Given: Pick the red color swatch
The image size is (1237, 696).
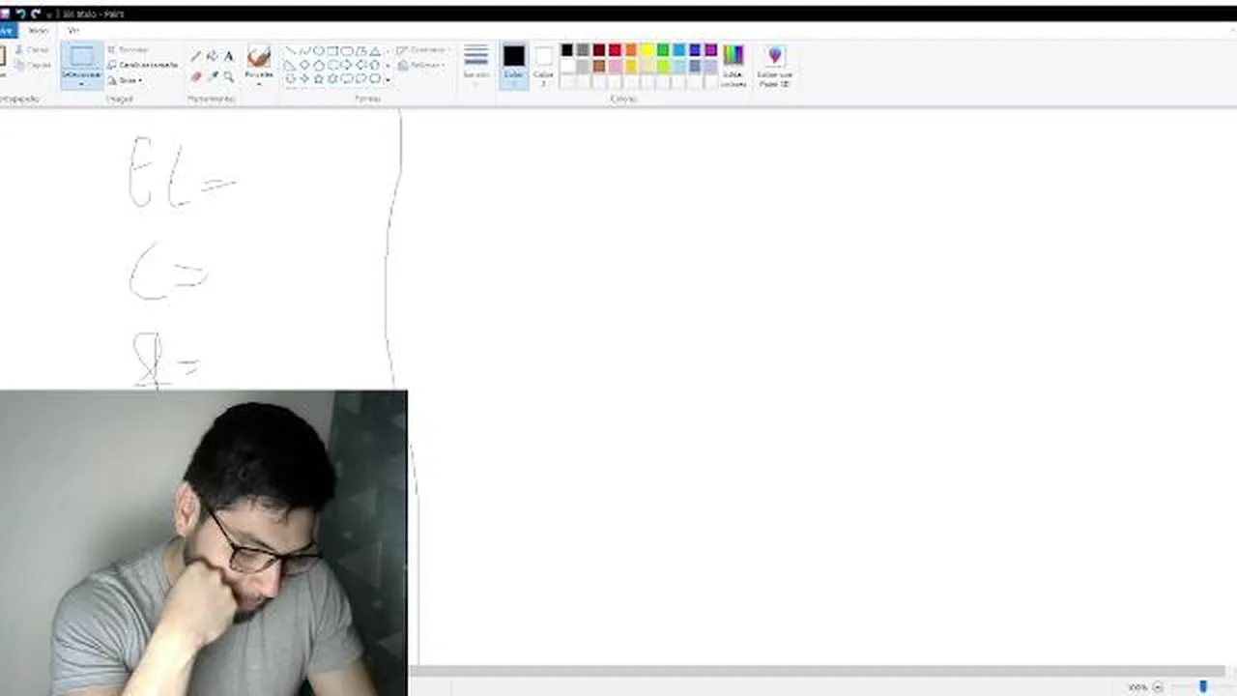Looking at the screenshot, I should pos(615,50).
